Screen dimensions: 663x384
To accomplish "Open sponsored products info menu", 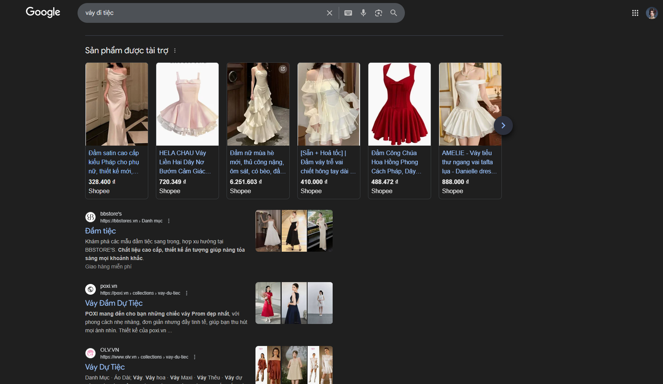I will click(175, 51).
